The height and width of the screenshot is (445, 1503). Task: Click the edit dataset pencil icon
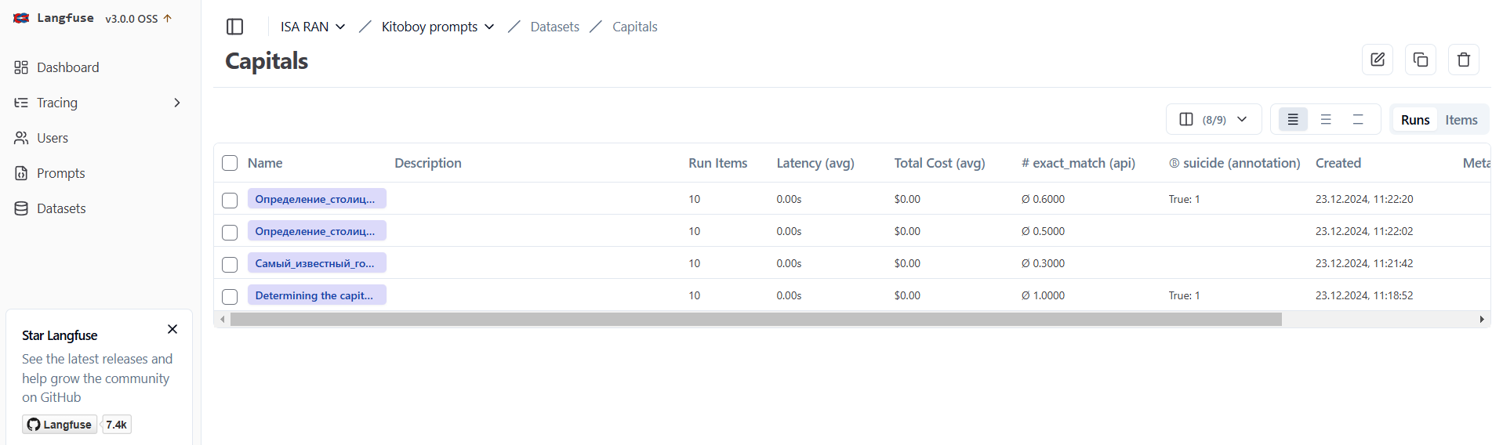point(1377,60)
